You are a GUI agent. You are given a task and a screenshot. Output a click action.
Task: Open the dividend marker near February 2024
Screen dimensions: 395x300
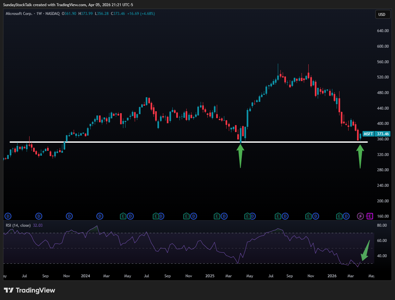click(100, 216)
